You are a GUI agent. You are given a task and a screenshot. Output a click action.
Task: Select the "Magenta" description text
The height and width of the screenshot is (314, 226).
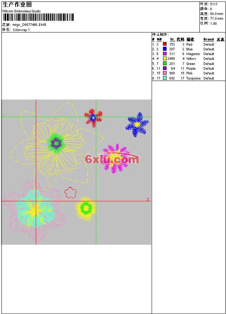click(x=193, y=54)
